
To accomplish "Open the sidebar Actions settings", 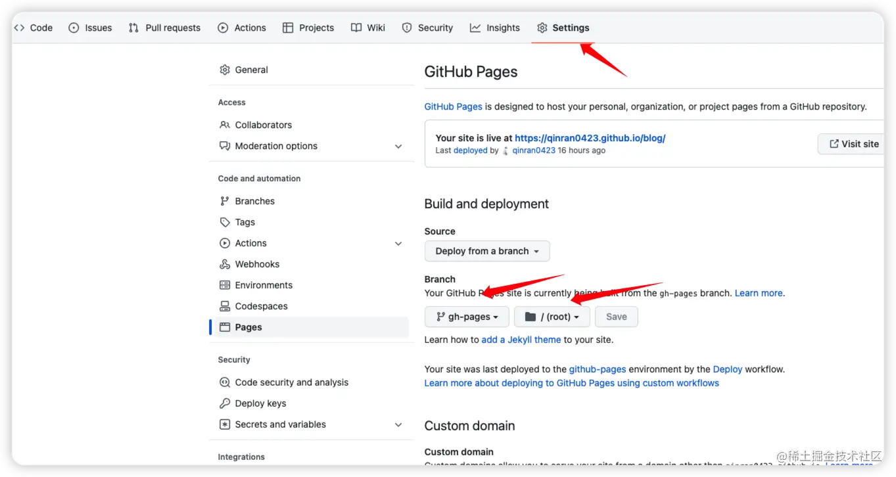I will (309, 243).
